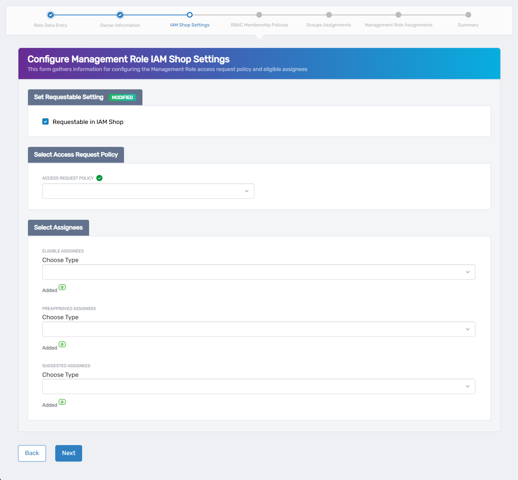Viewport: 518px width, 480px height.
Task: Click the Role Data Entry completed step circle
Action: (x=51, y=15)
